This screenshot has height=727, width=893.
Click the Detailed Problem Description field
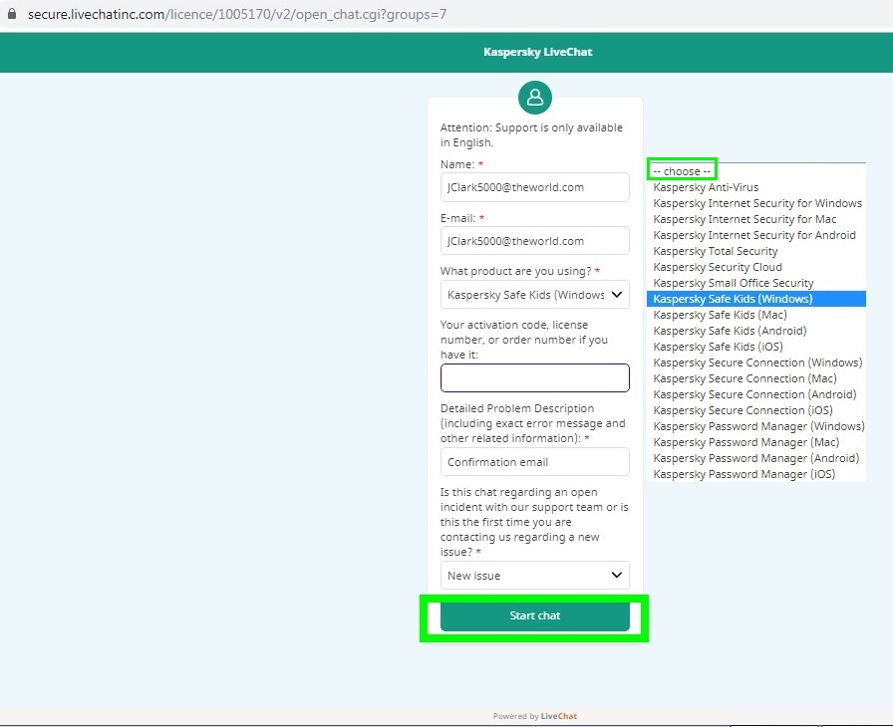(x=535, y=462)
